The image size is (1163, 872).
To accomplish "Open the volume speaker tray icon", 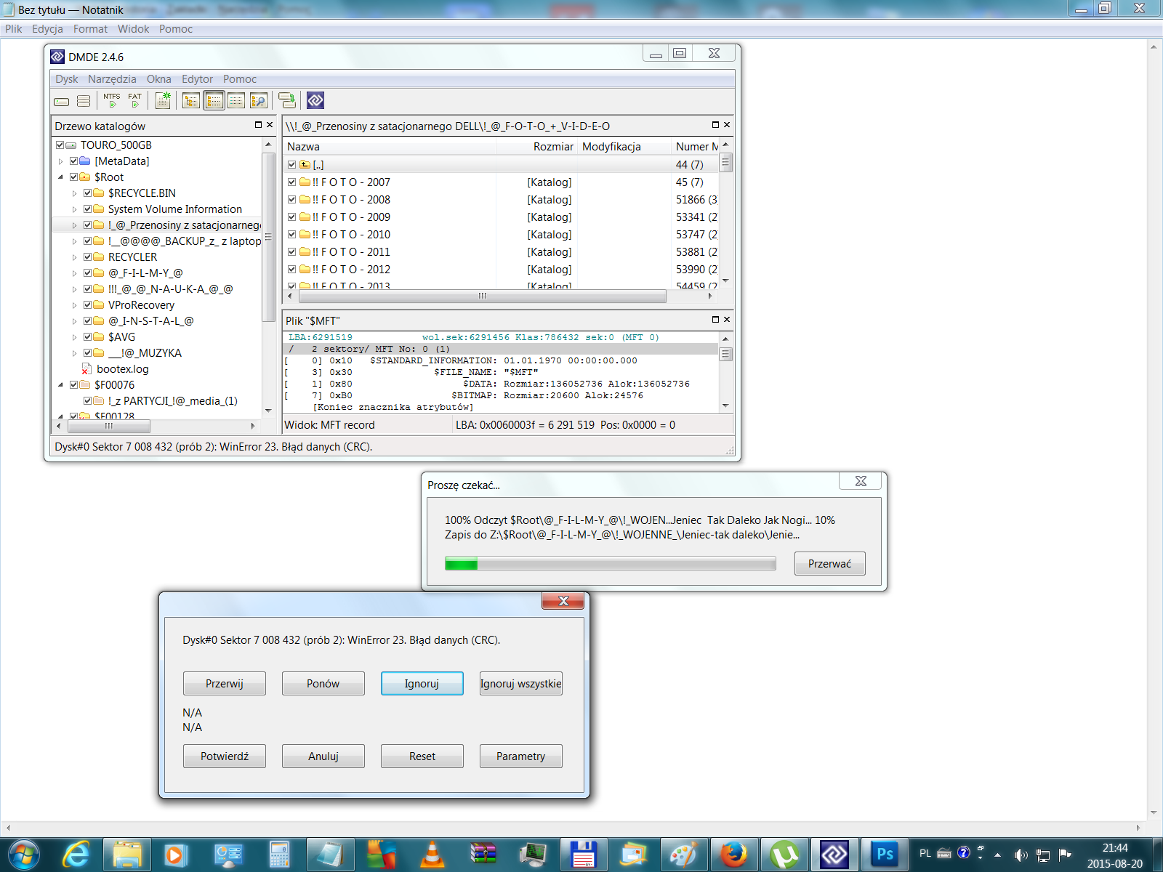I will point(1021,855).
